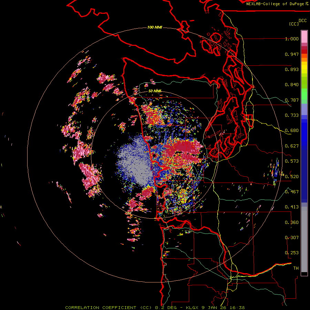
Task: Click the 0.253 colorbar value label
Action: pyautogui.click(x=292, y=253)
